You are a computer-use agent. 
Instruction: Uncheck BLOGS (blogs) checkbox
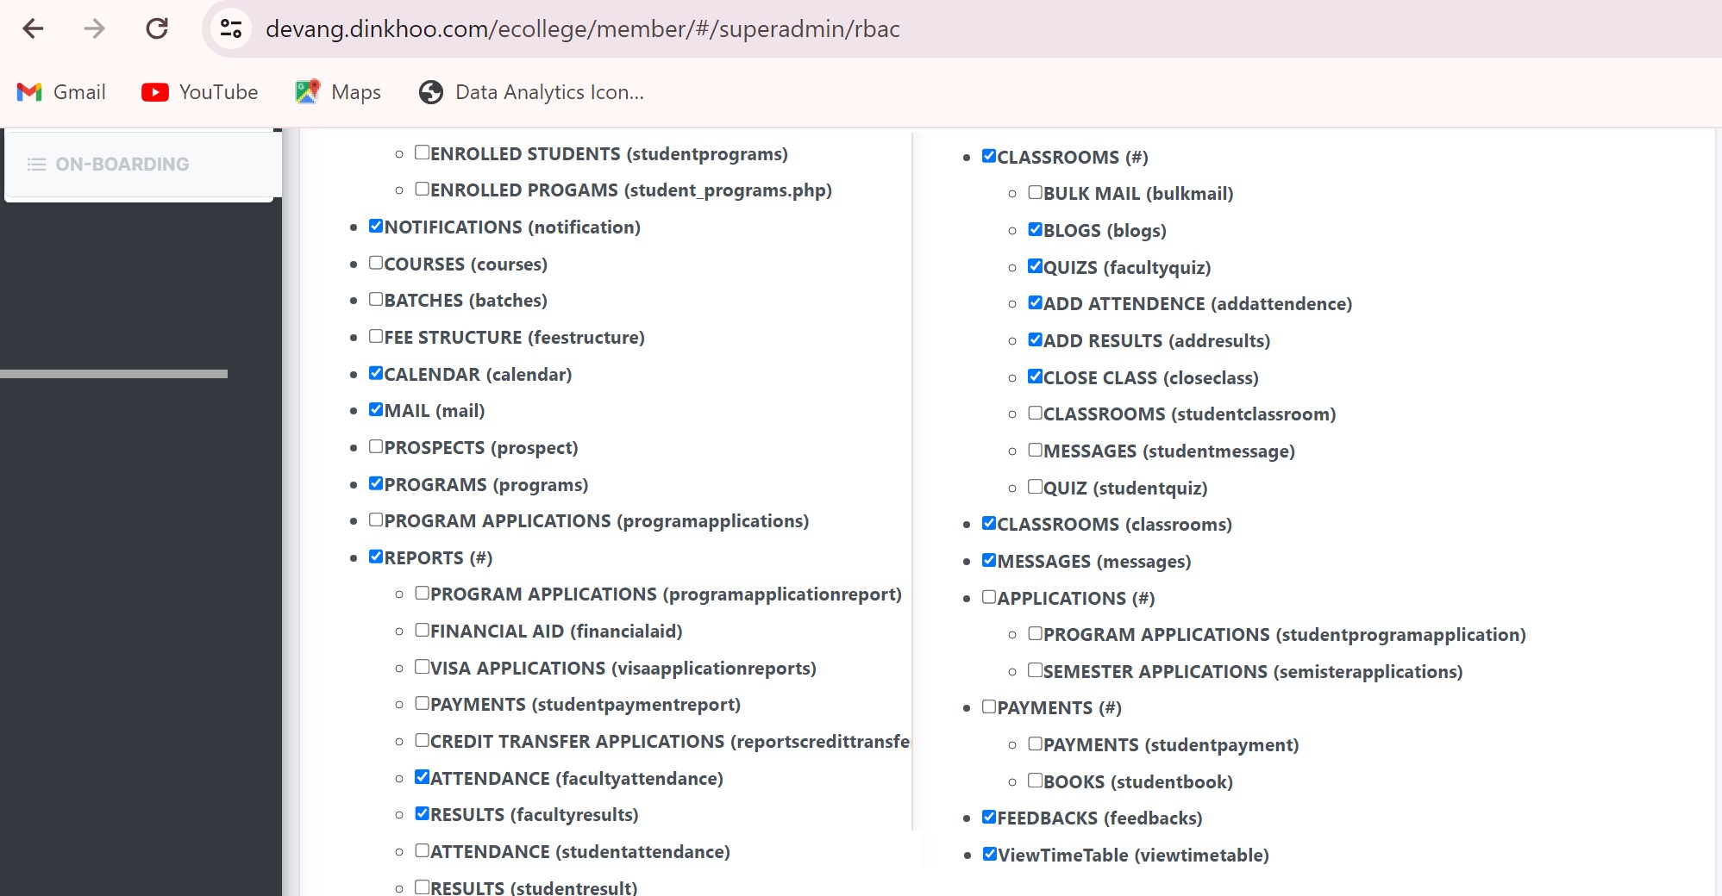point(1036,229)
